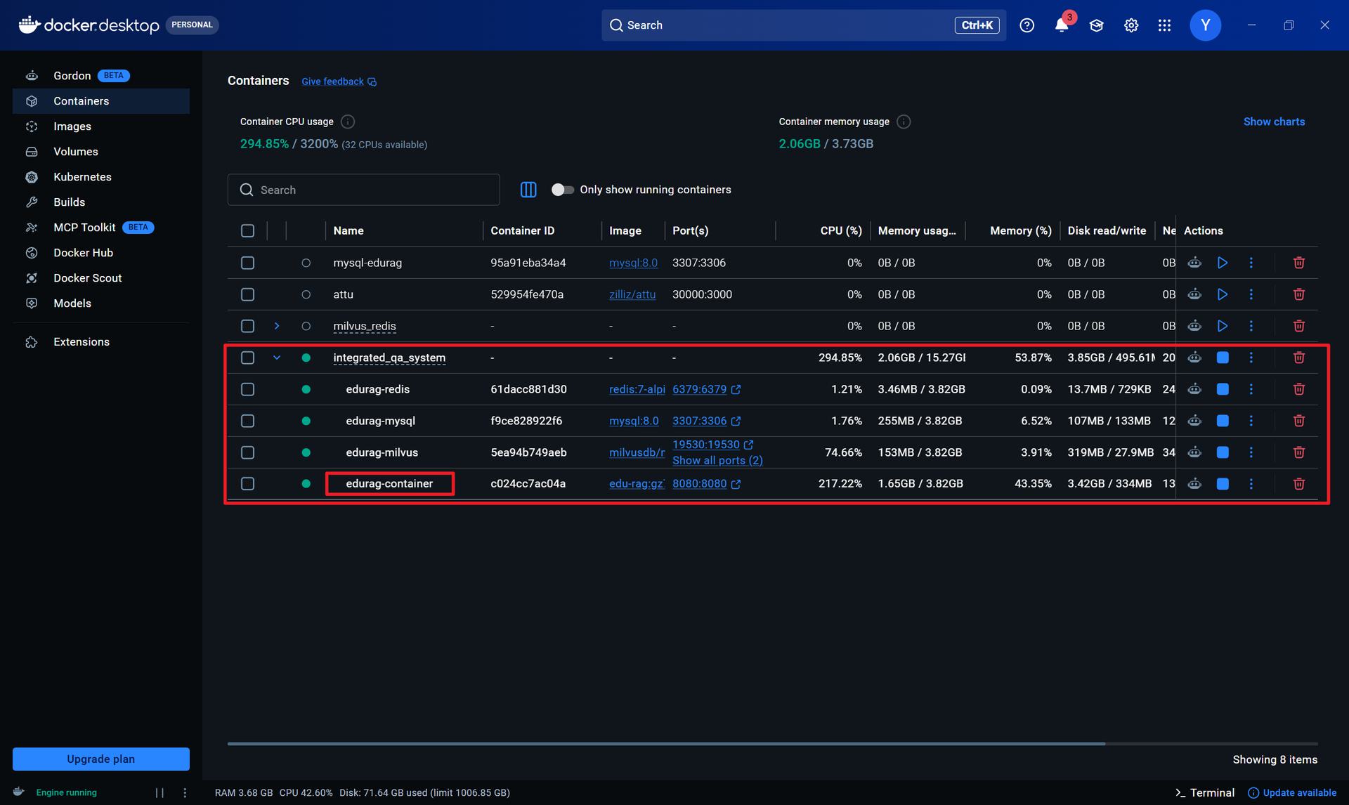Viewport: 1349px width, 805px height.
Task: Open port 8080:8080 link for edurag-container
Action: pos(706,484)
